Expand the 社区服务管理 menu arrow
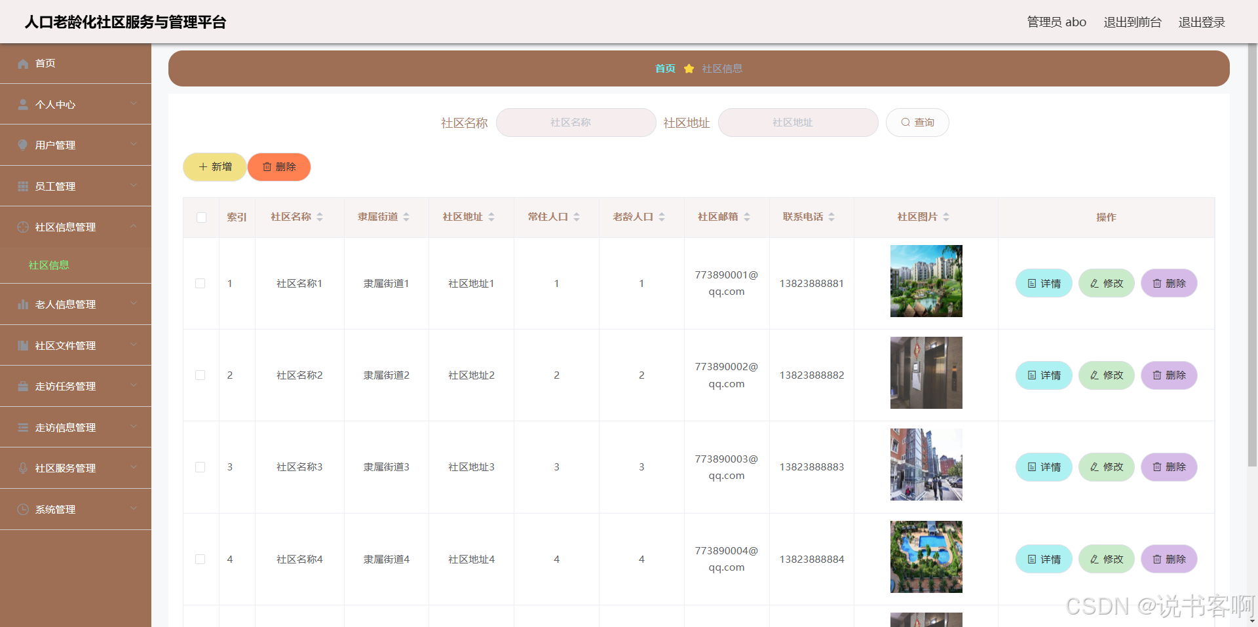 (x=134, y=467)
